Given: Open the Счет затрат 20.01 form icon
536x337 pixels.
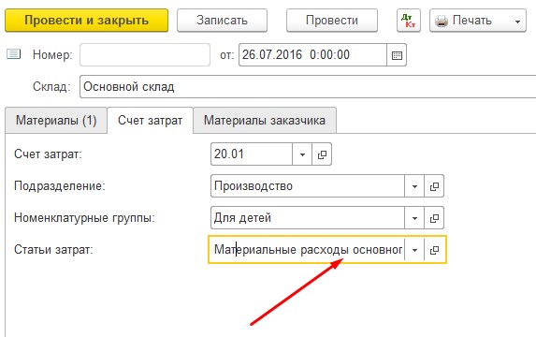Looking at the screenshot, I should 322,154.
